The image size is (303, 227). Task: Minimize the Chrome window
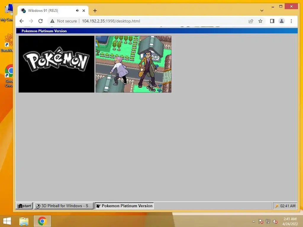[273, 7]
